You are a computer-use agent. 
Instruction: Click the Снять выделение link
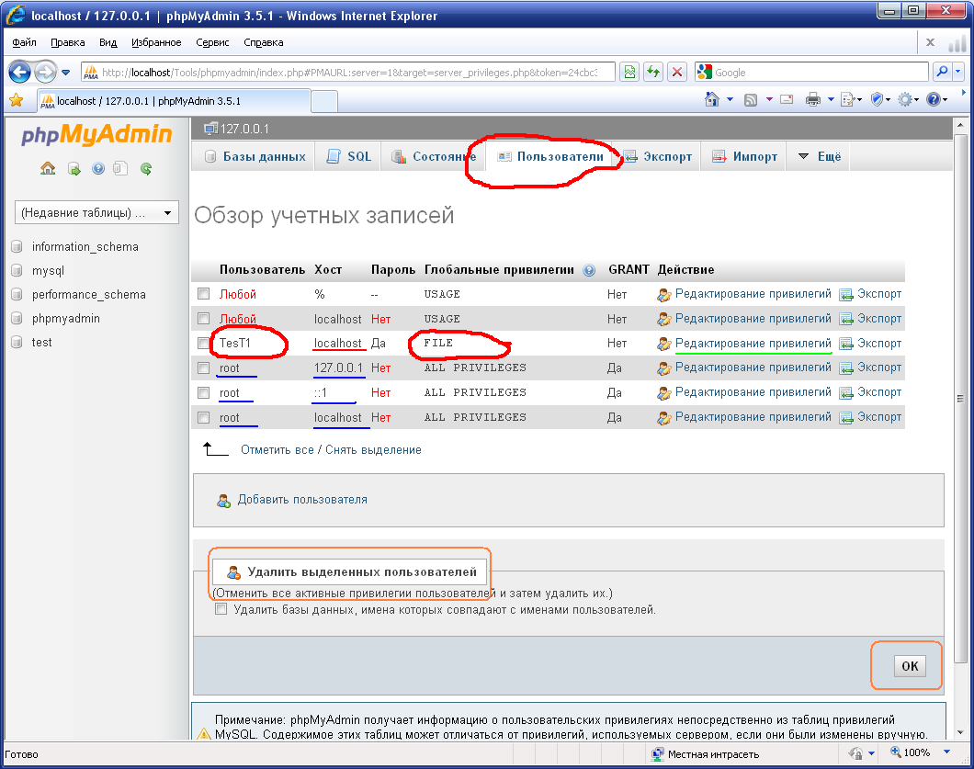[373, 449]
